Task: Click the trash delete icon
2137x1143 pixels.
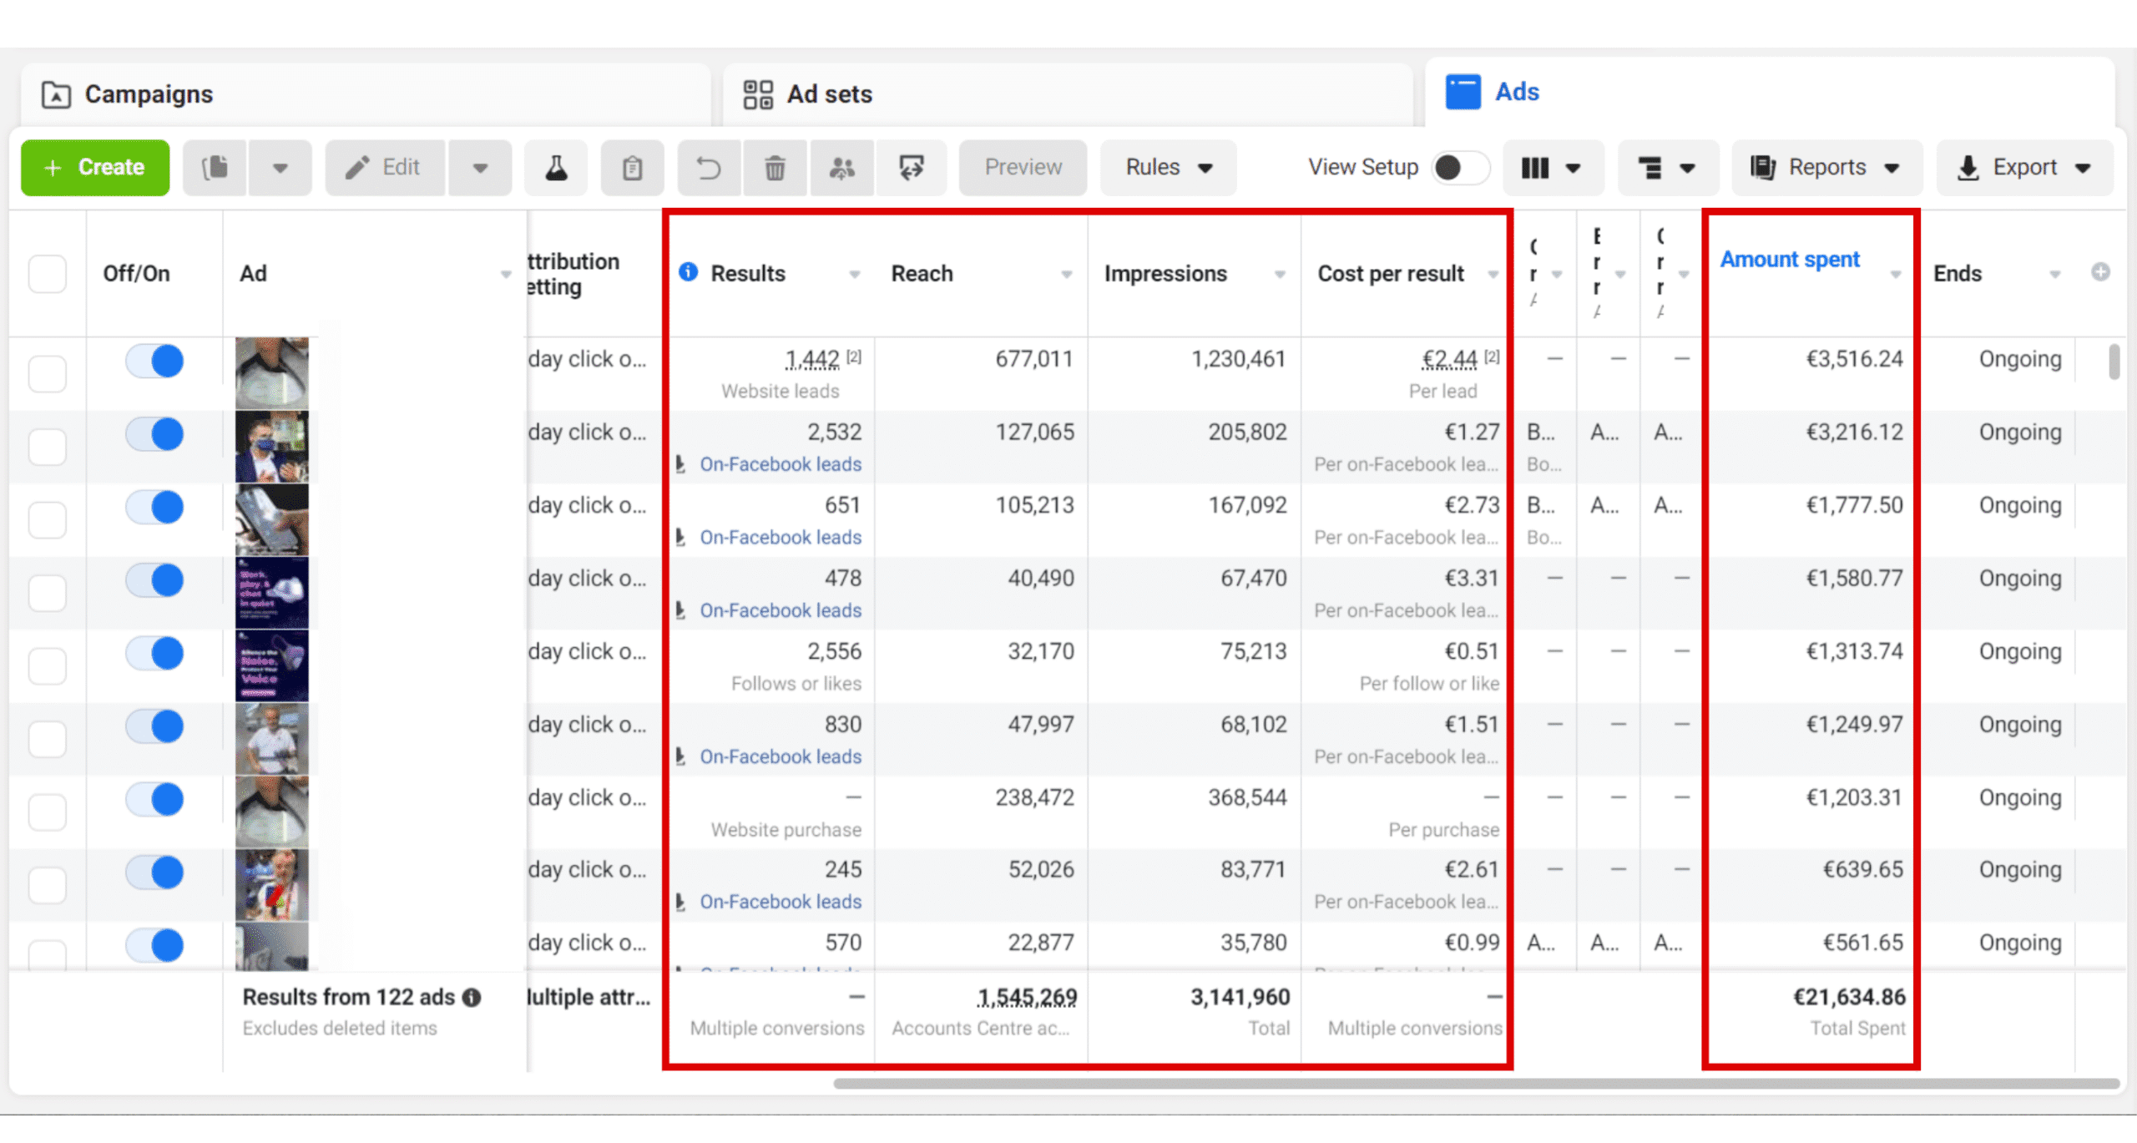Action: [775, 168]
